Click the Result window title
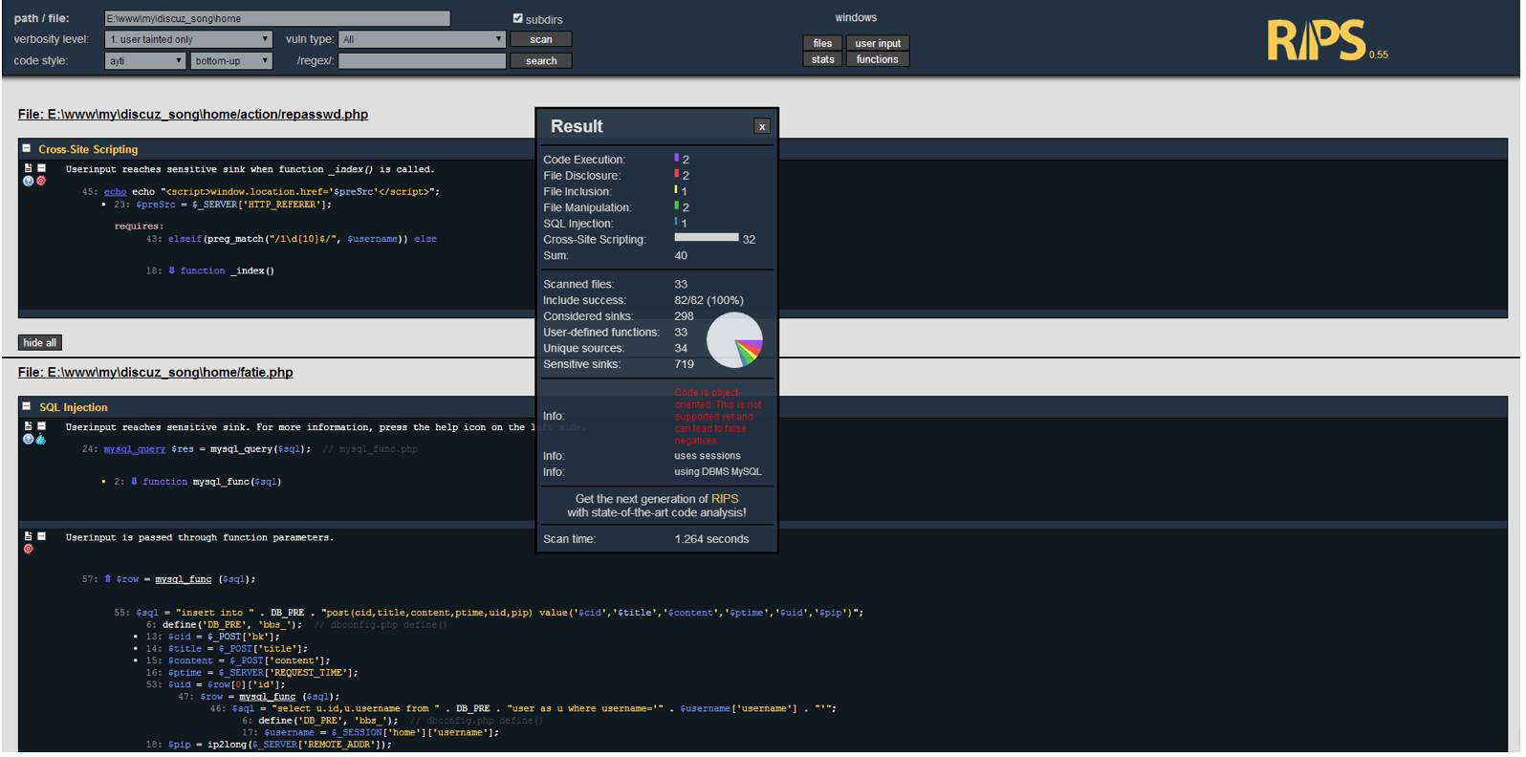This screenshot has height=757, width=1526. 577,126
